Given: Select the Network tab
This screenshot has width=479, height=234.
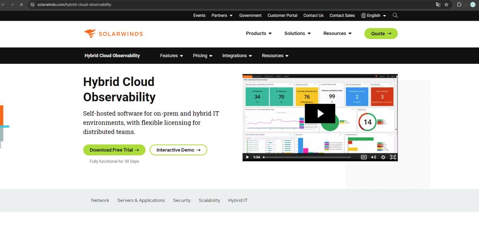Looking at the screenshot, I should [x=100, y=200].
